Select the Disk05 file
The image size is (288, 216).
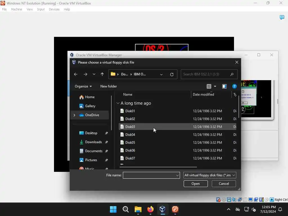[177, 143]
